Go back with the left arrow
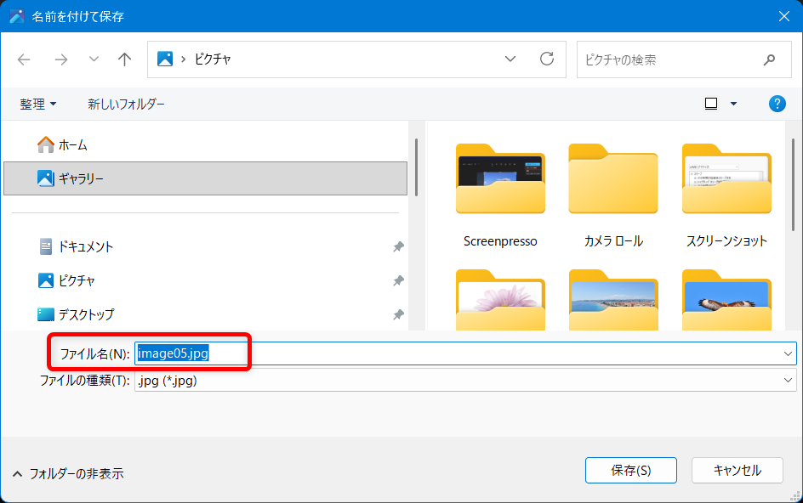 point(24,59)
